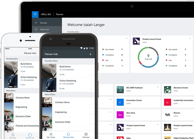
Task: Add a new plan with Android plus icon
Action: point(90,54)
